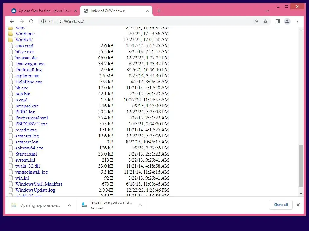Open vmgcoinstall.log file link
309x231 pixels.
click(31, 172)
